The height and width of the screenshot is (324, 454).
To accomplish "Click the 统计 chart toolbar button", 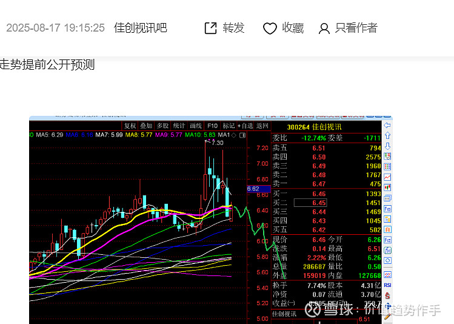I will 179,126.
